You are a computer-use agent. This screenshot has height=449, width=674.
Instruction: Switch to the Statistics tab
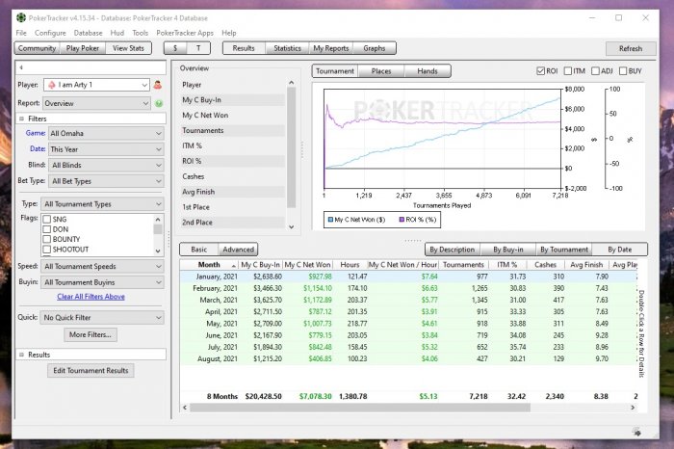(287, 48)
